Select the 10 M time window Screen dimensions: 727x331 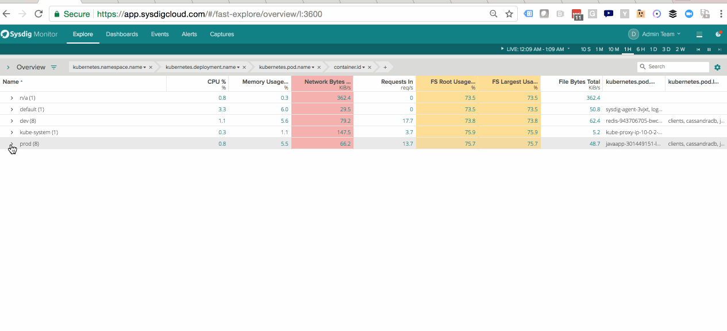[x=614, y=49]
